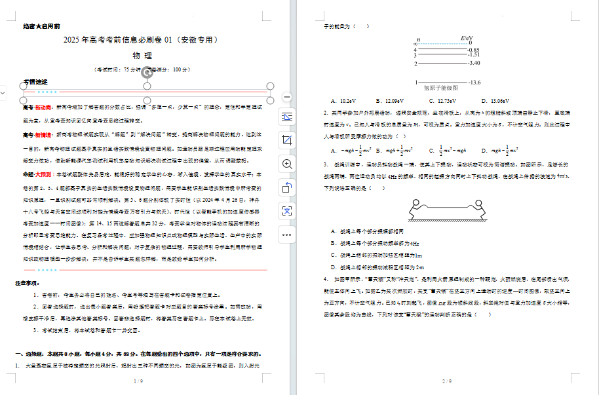The height and width of the screenshot is (395, 599).
Task: Click the extract text from image icon
Action: (x=287, y=211)
